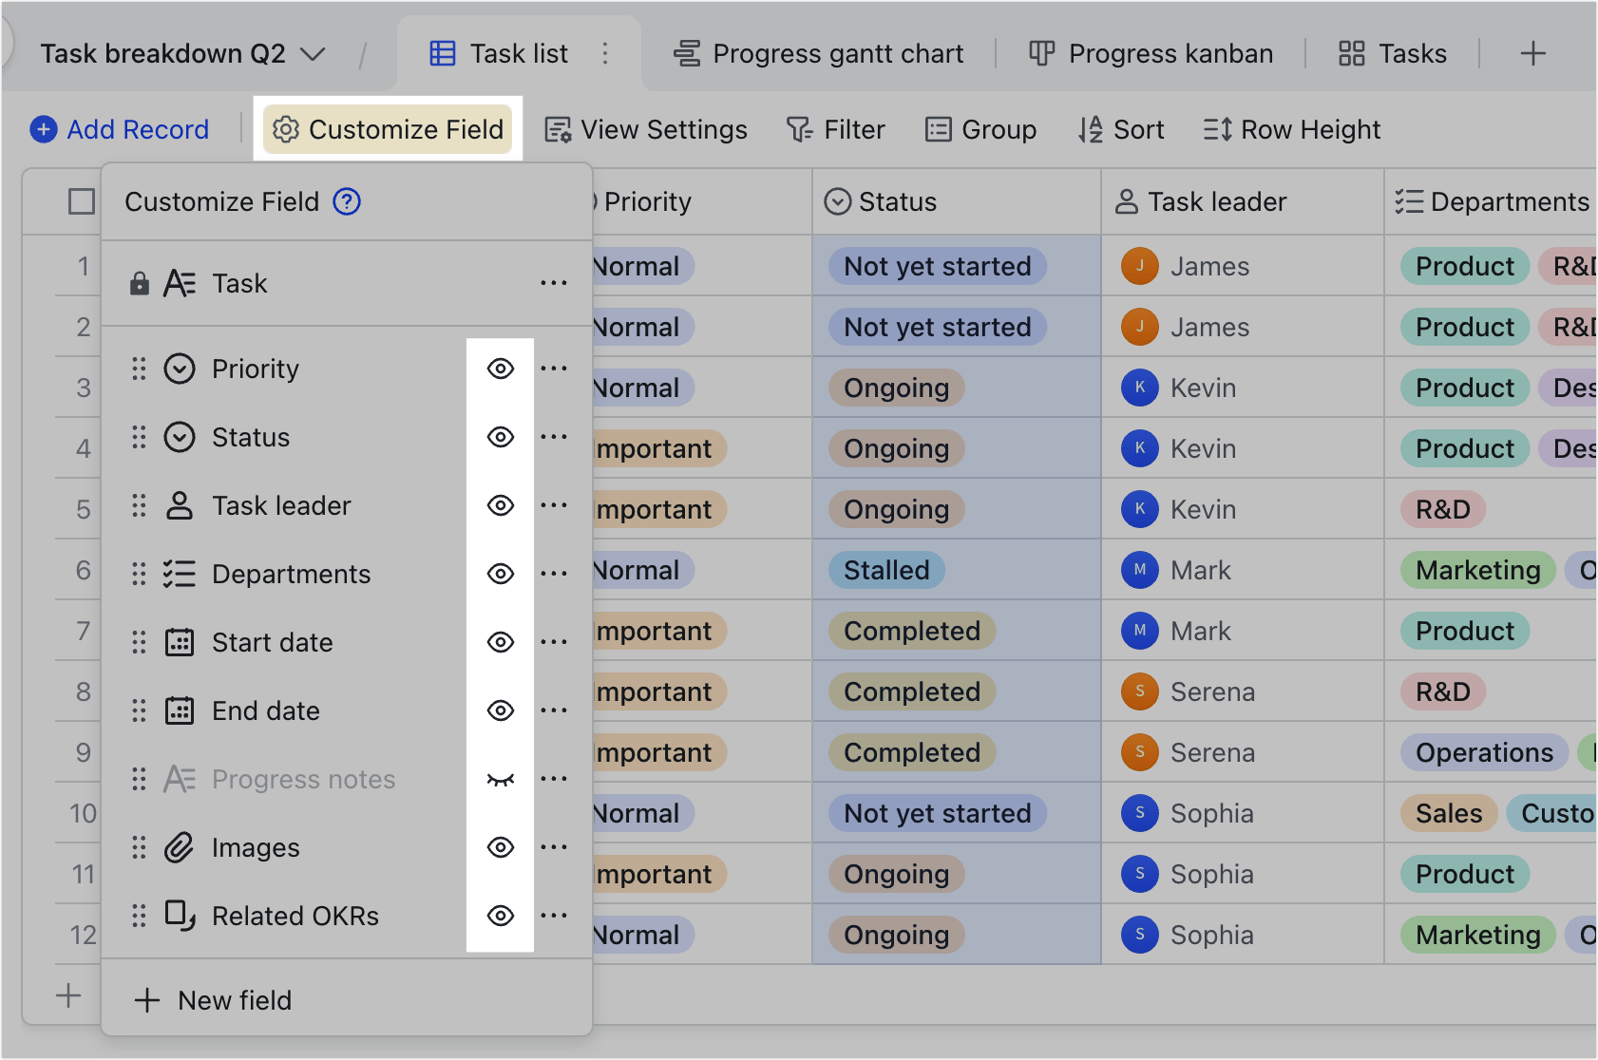Open Group settings in toolbar
This screenshot has height=1060, width=1598.
(980, 129)
